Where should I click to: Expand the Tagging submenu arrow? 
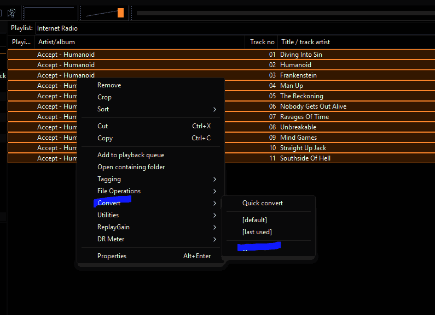coord(214,180)
